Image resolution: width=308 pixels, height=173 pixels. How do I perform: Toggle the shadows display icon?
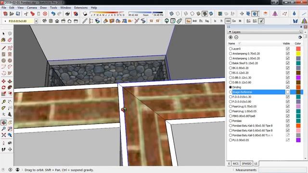tap(85, 13)
